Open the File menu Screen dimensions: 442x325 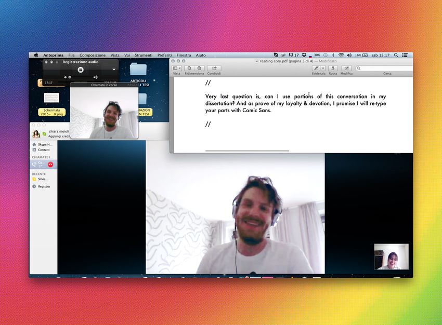click(71, 55)
